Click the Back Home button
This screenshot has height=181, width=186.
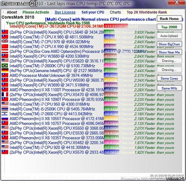pos(169,19)
